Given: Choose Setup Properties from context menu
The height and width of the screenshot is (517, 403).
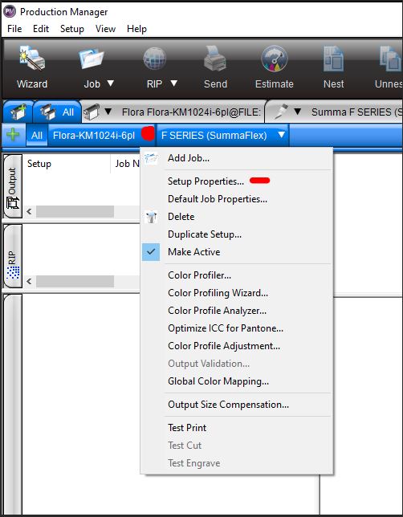Looking at the screenshot, I should pyautogui.click(x=206, y=181).
